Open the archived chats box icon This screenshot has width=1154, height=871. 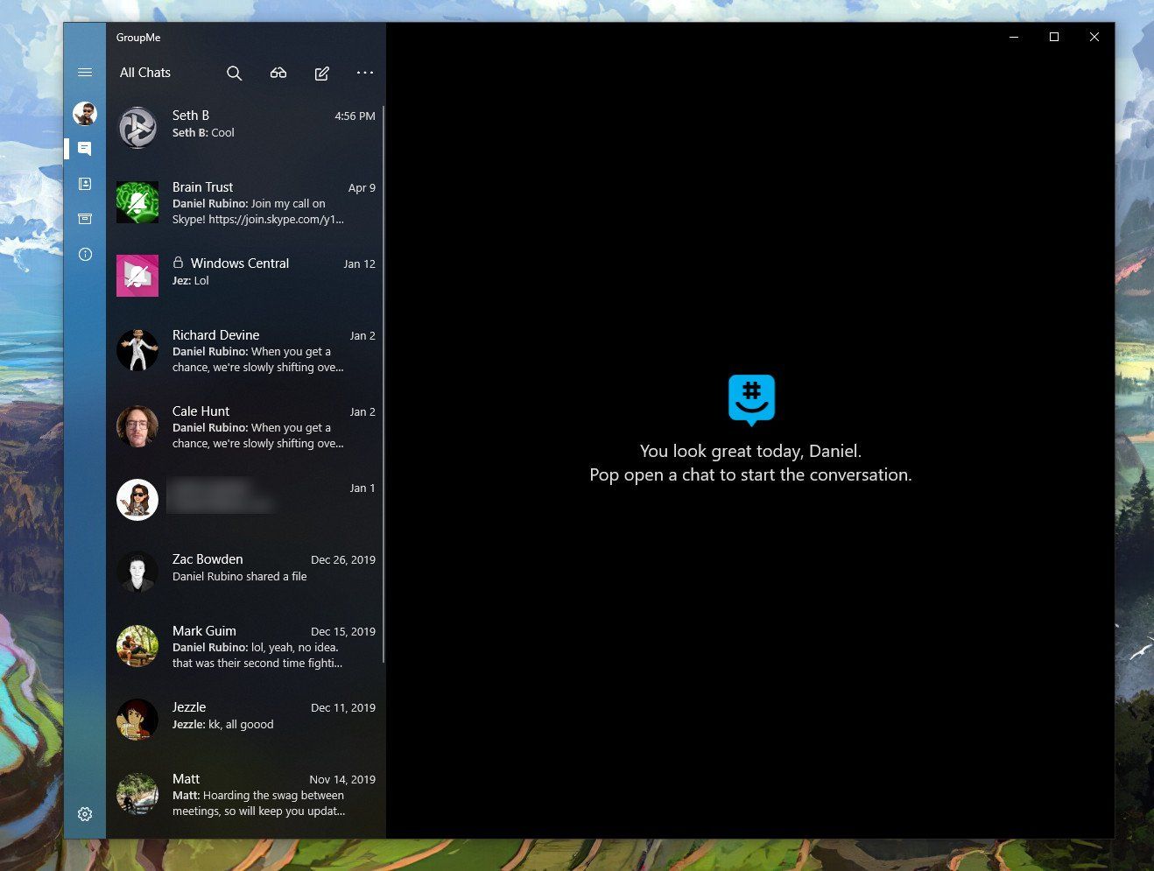pyautogui.click(x=84, y=218)
